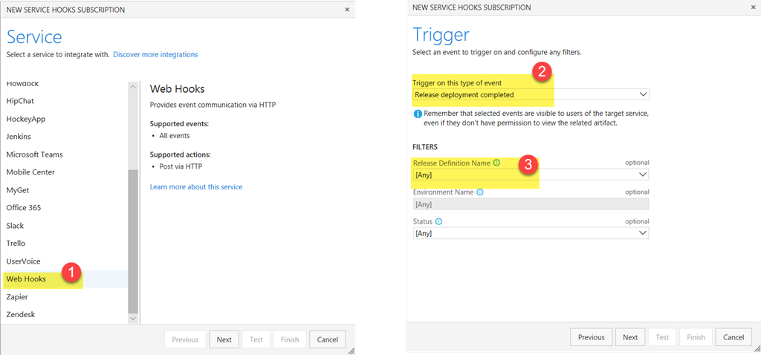This screenshot has width=761, height=355.
Task: Select Zapier service entry
Action: click(x=19, y=297)
